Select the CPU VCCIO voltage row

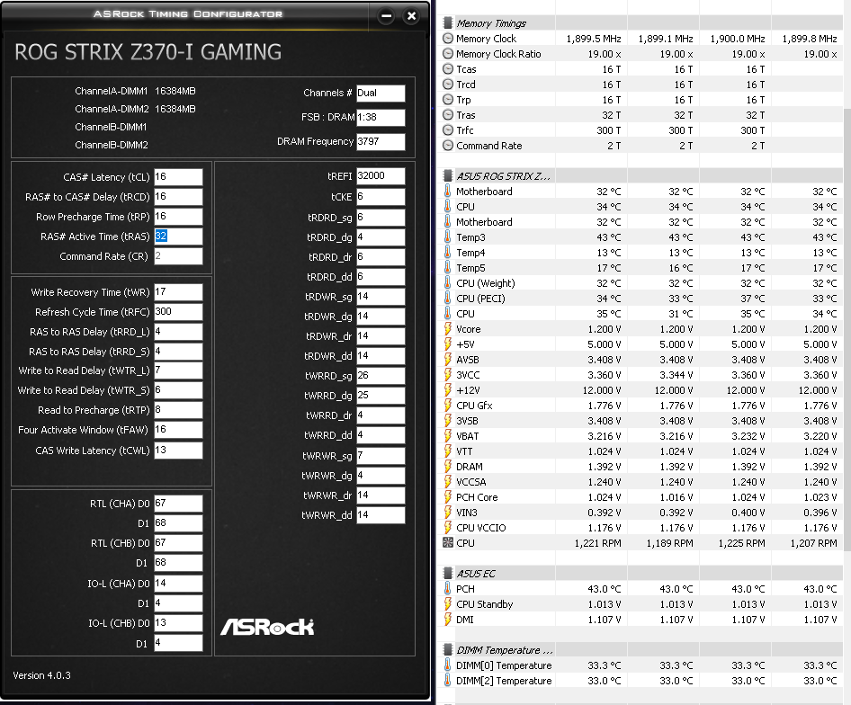pyautogui.click(x=640, y=528)
